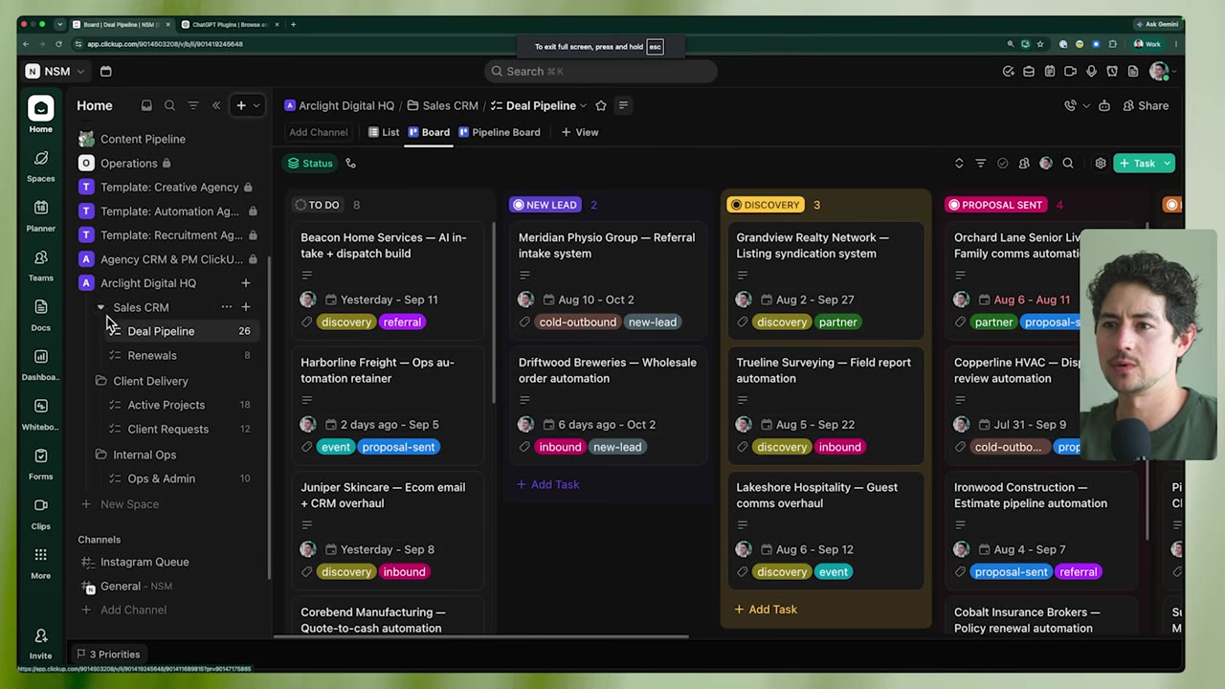Open board view settings gear
Screen dimensions: 1225x689
[x=1101, y=164]
